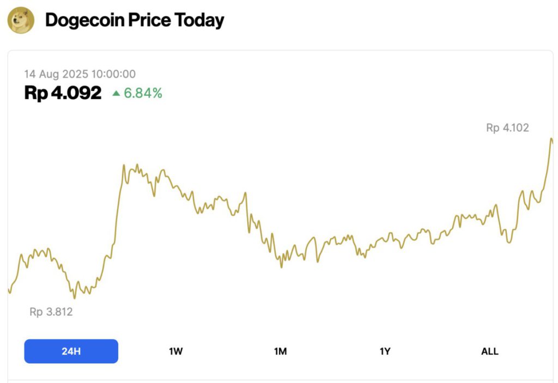The width and height of the screenshot is (558, 383).
Task: Click the Rp 3.812 low price label
Action: click(x=50, y=312)
